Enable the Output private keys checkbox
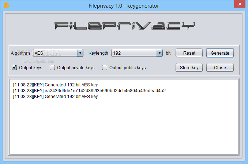The width and height of the screenshot is (248, 164). coord(52,67)
